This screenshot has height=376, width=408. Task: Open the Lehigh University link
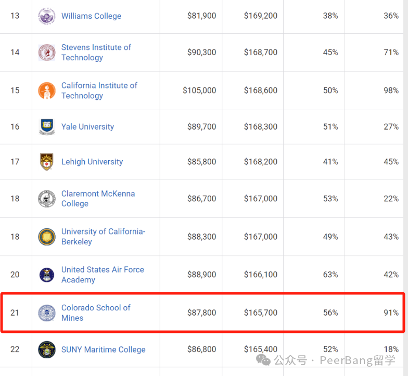(92, 162)
